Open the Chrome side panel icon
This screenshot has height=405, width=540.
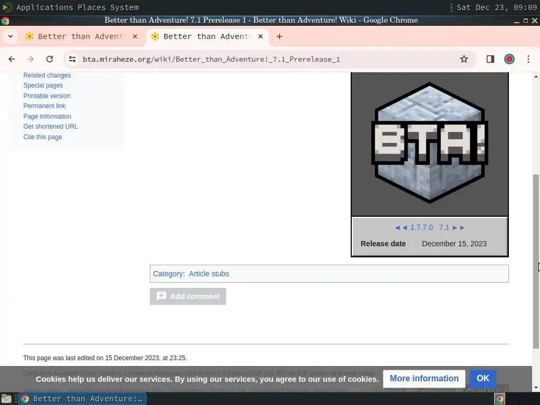(x=490, y=59)
